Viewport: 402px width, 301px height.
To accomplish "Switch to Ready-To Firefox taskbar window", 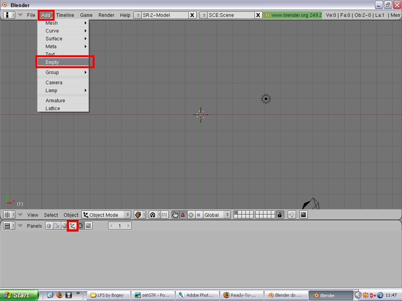I will (x=242, y=295).
